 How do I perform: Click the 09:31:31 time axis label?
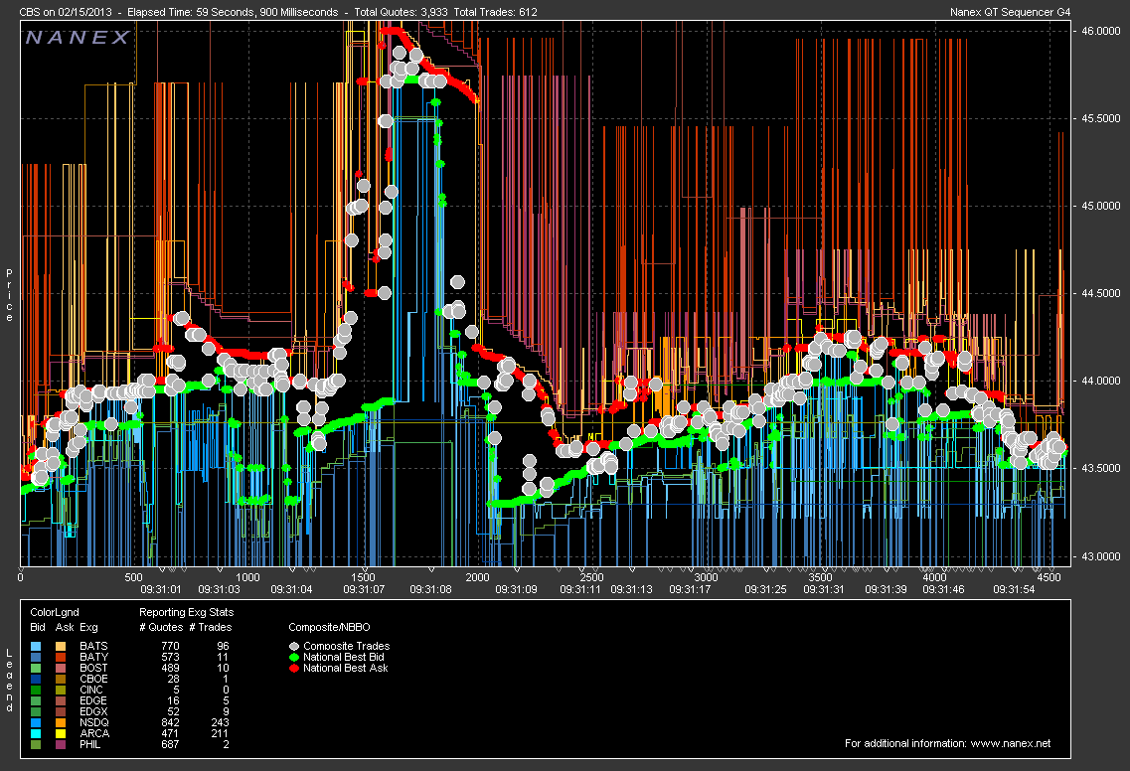(x=824, y=589)
